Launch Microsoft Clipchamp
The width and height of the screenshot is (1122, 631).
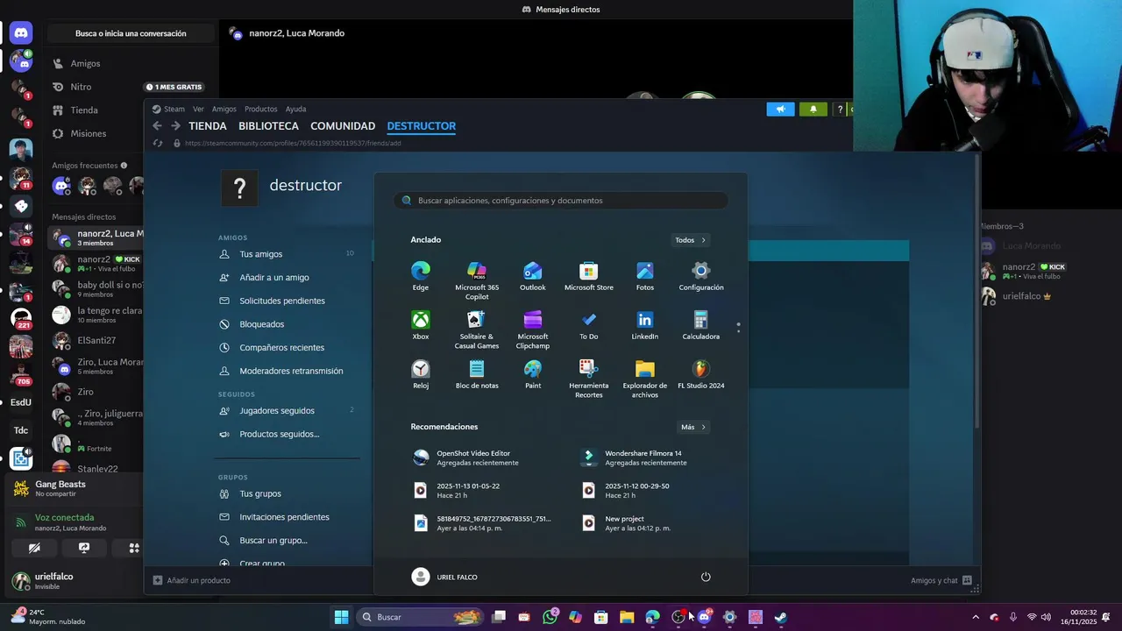(x=533, y=330)
